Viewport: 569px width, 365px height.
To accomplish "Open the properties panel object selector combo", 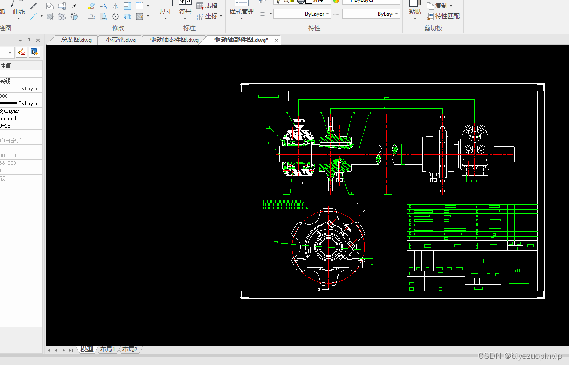I will (x=7, y=52).
